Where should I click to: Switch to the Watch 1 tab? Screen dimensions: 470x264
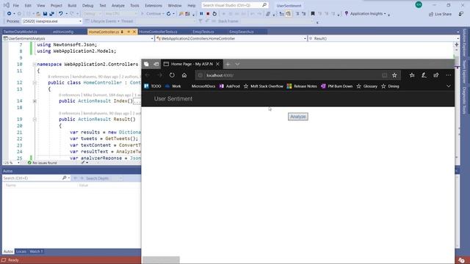click(x=36, y=252)
